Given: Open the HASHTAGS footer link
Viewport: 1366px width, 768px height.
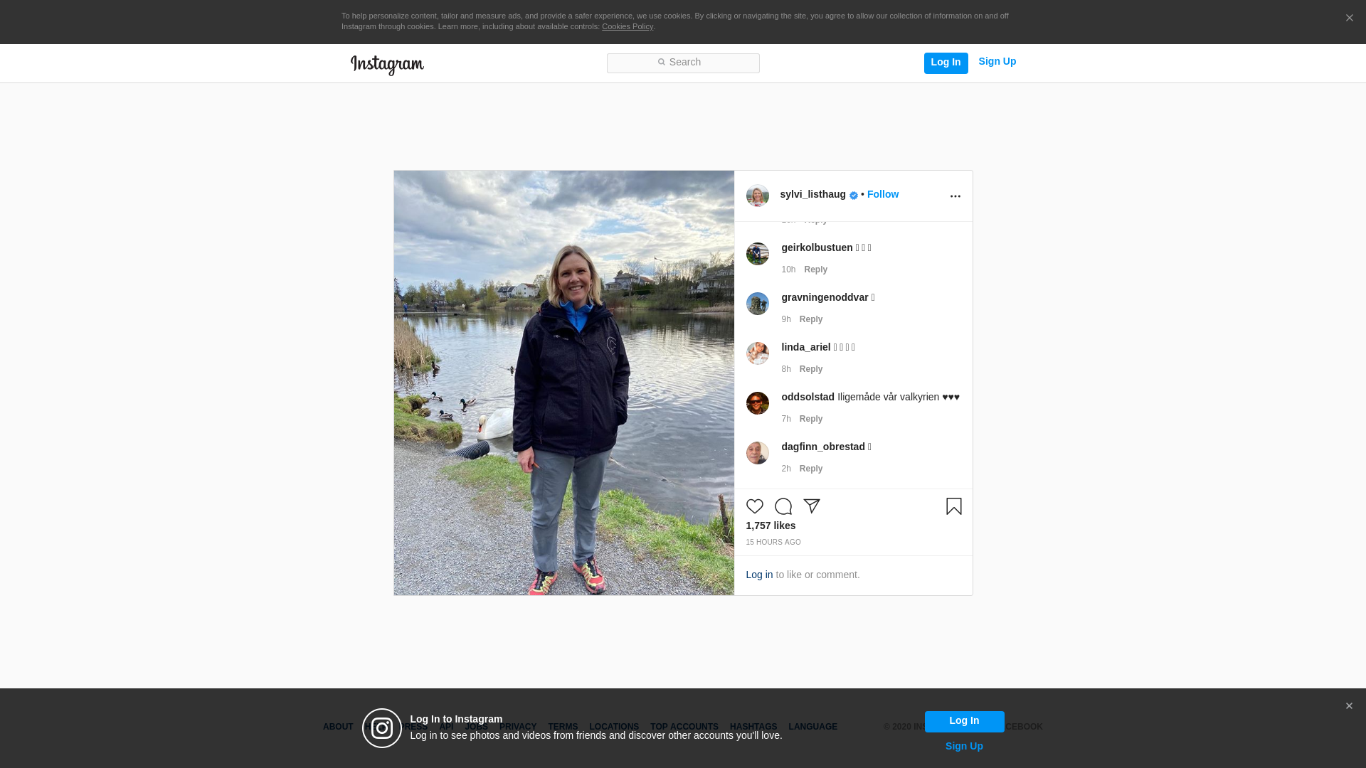Looking at the screenshot, I should pos(753,727).
